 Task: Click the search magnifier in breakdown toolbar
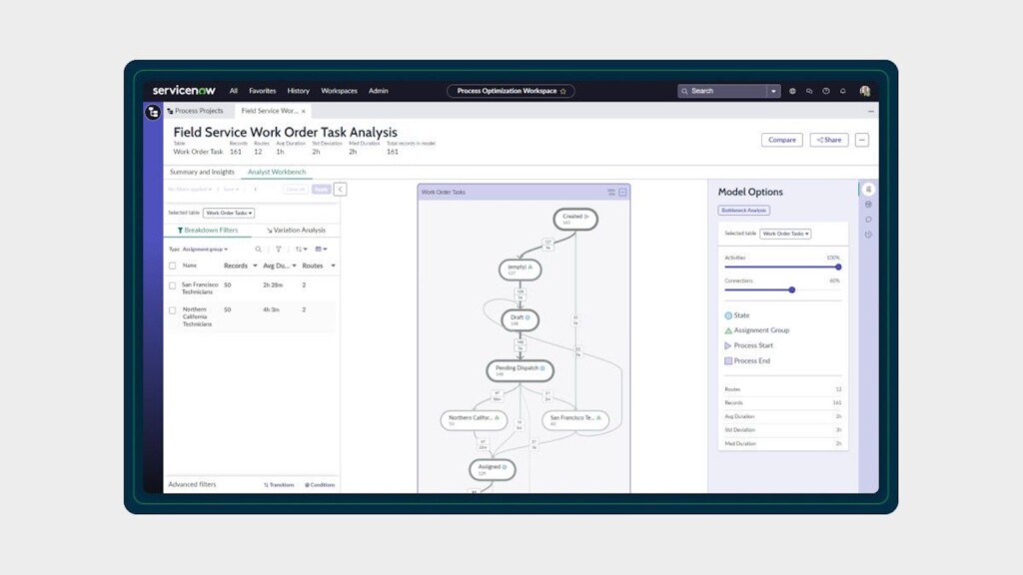(x=259, y=249)
